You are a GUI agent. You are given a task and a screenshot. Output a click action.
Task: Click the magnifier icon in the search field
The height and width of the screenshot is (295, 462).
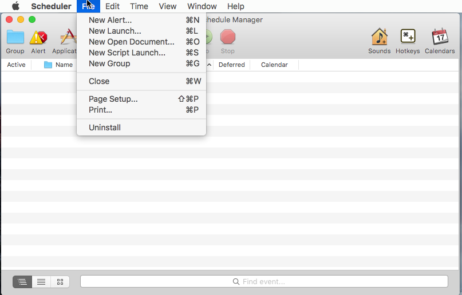tap(236, 281)
